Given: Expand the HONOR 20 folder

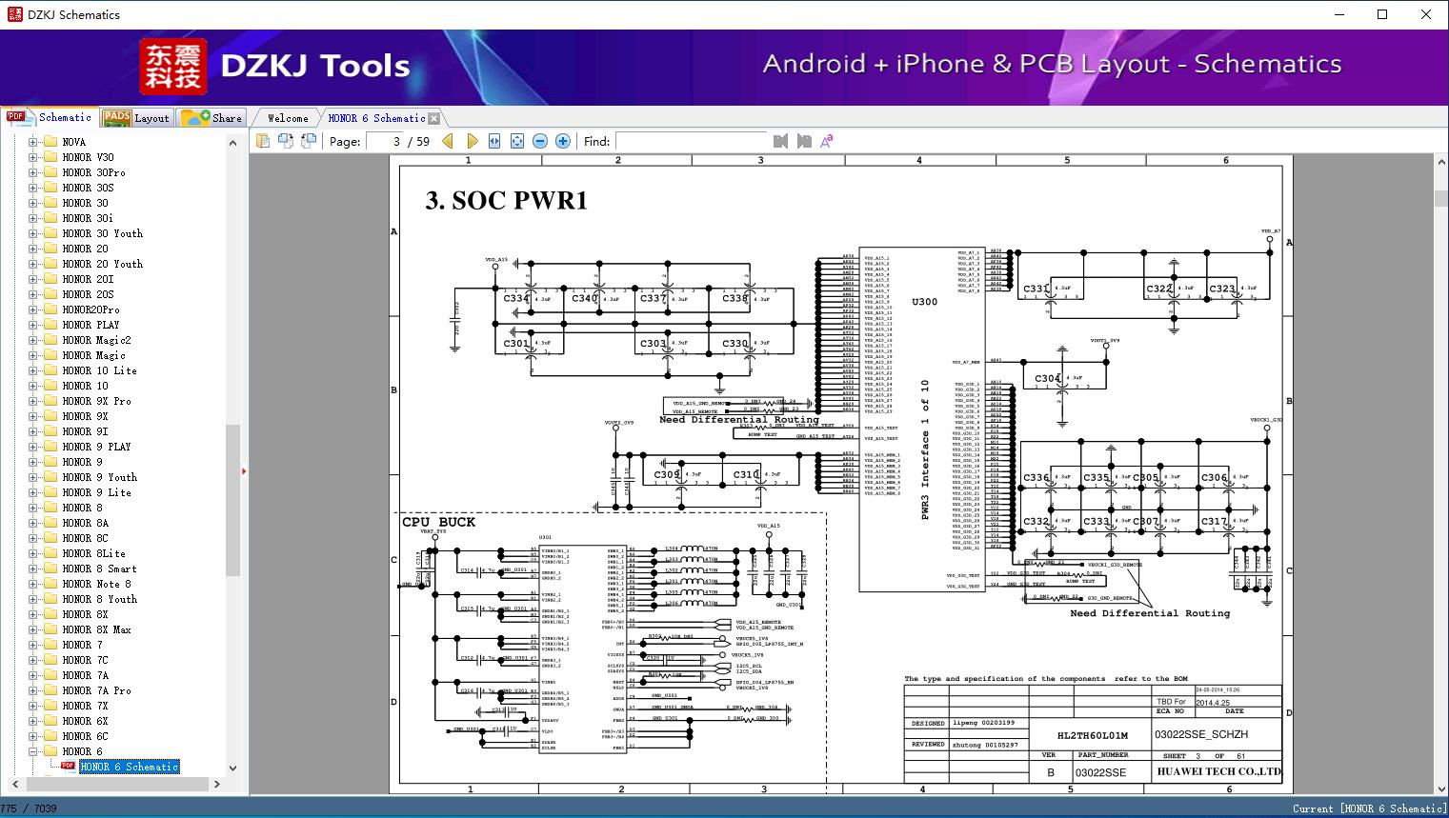Looking at the screenshot, I should pos(33,249).
